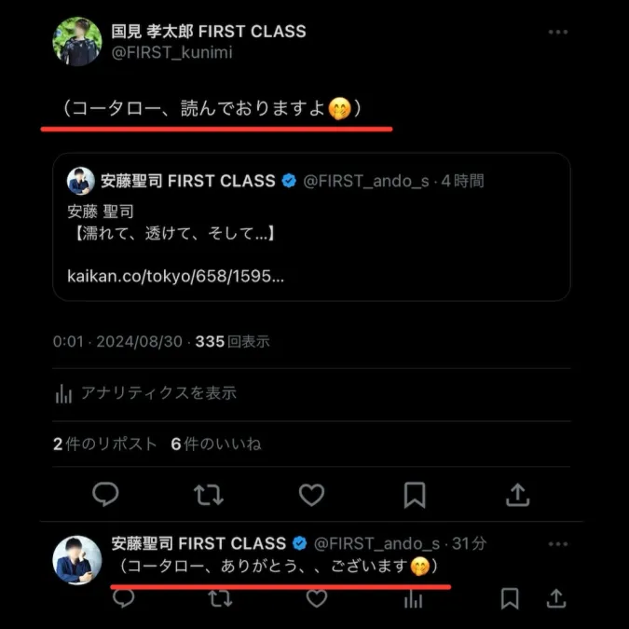Open the kaikan.co/tokyo link in quoted post
This screenshot has width=629, height=629.
(175, 276)
